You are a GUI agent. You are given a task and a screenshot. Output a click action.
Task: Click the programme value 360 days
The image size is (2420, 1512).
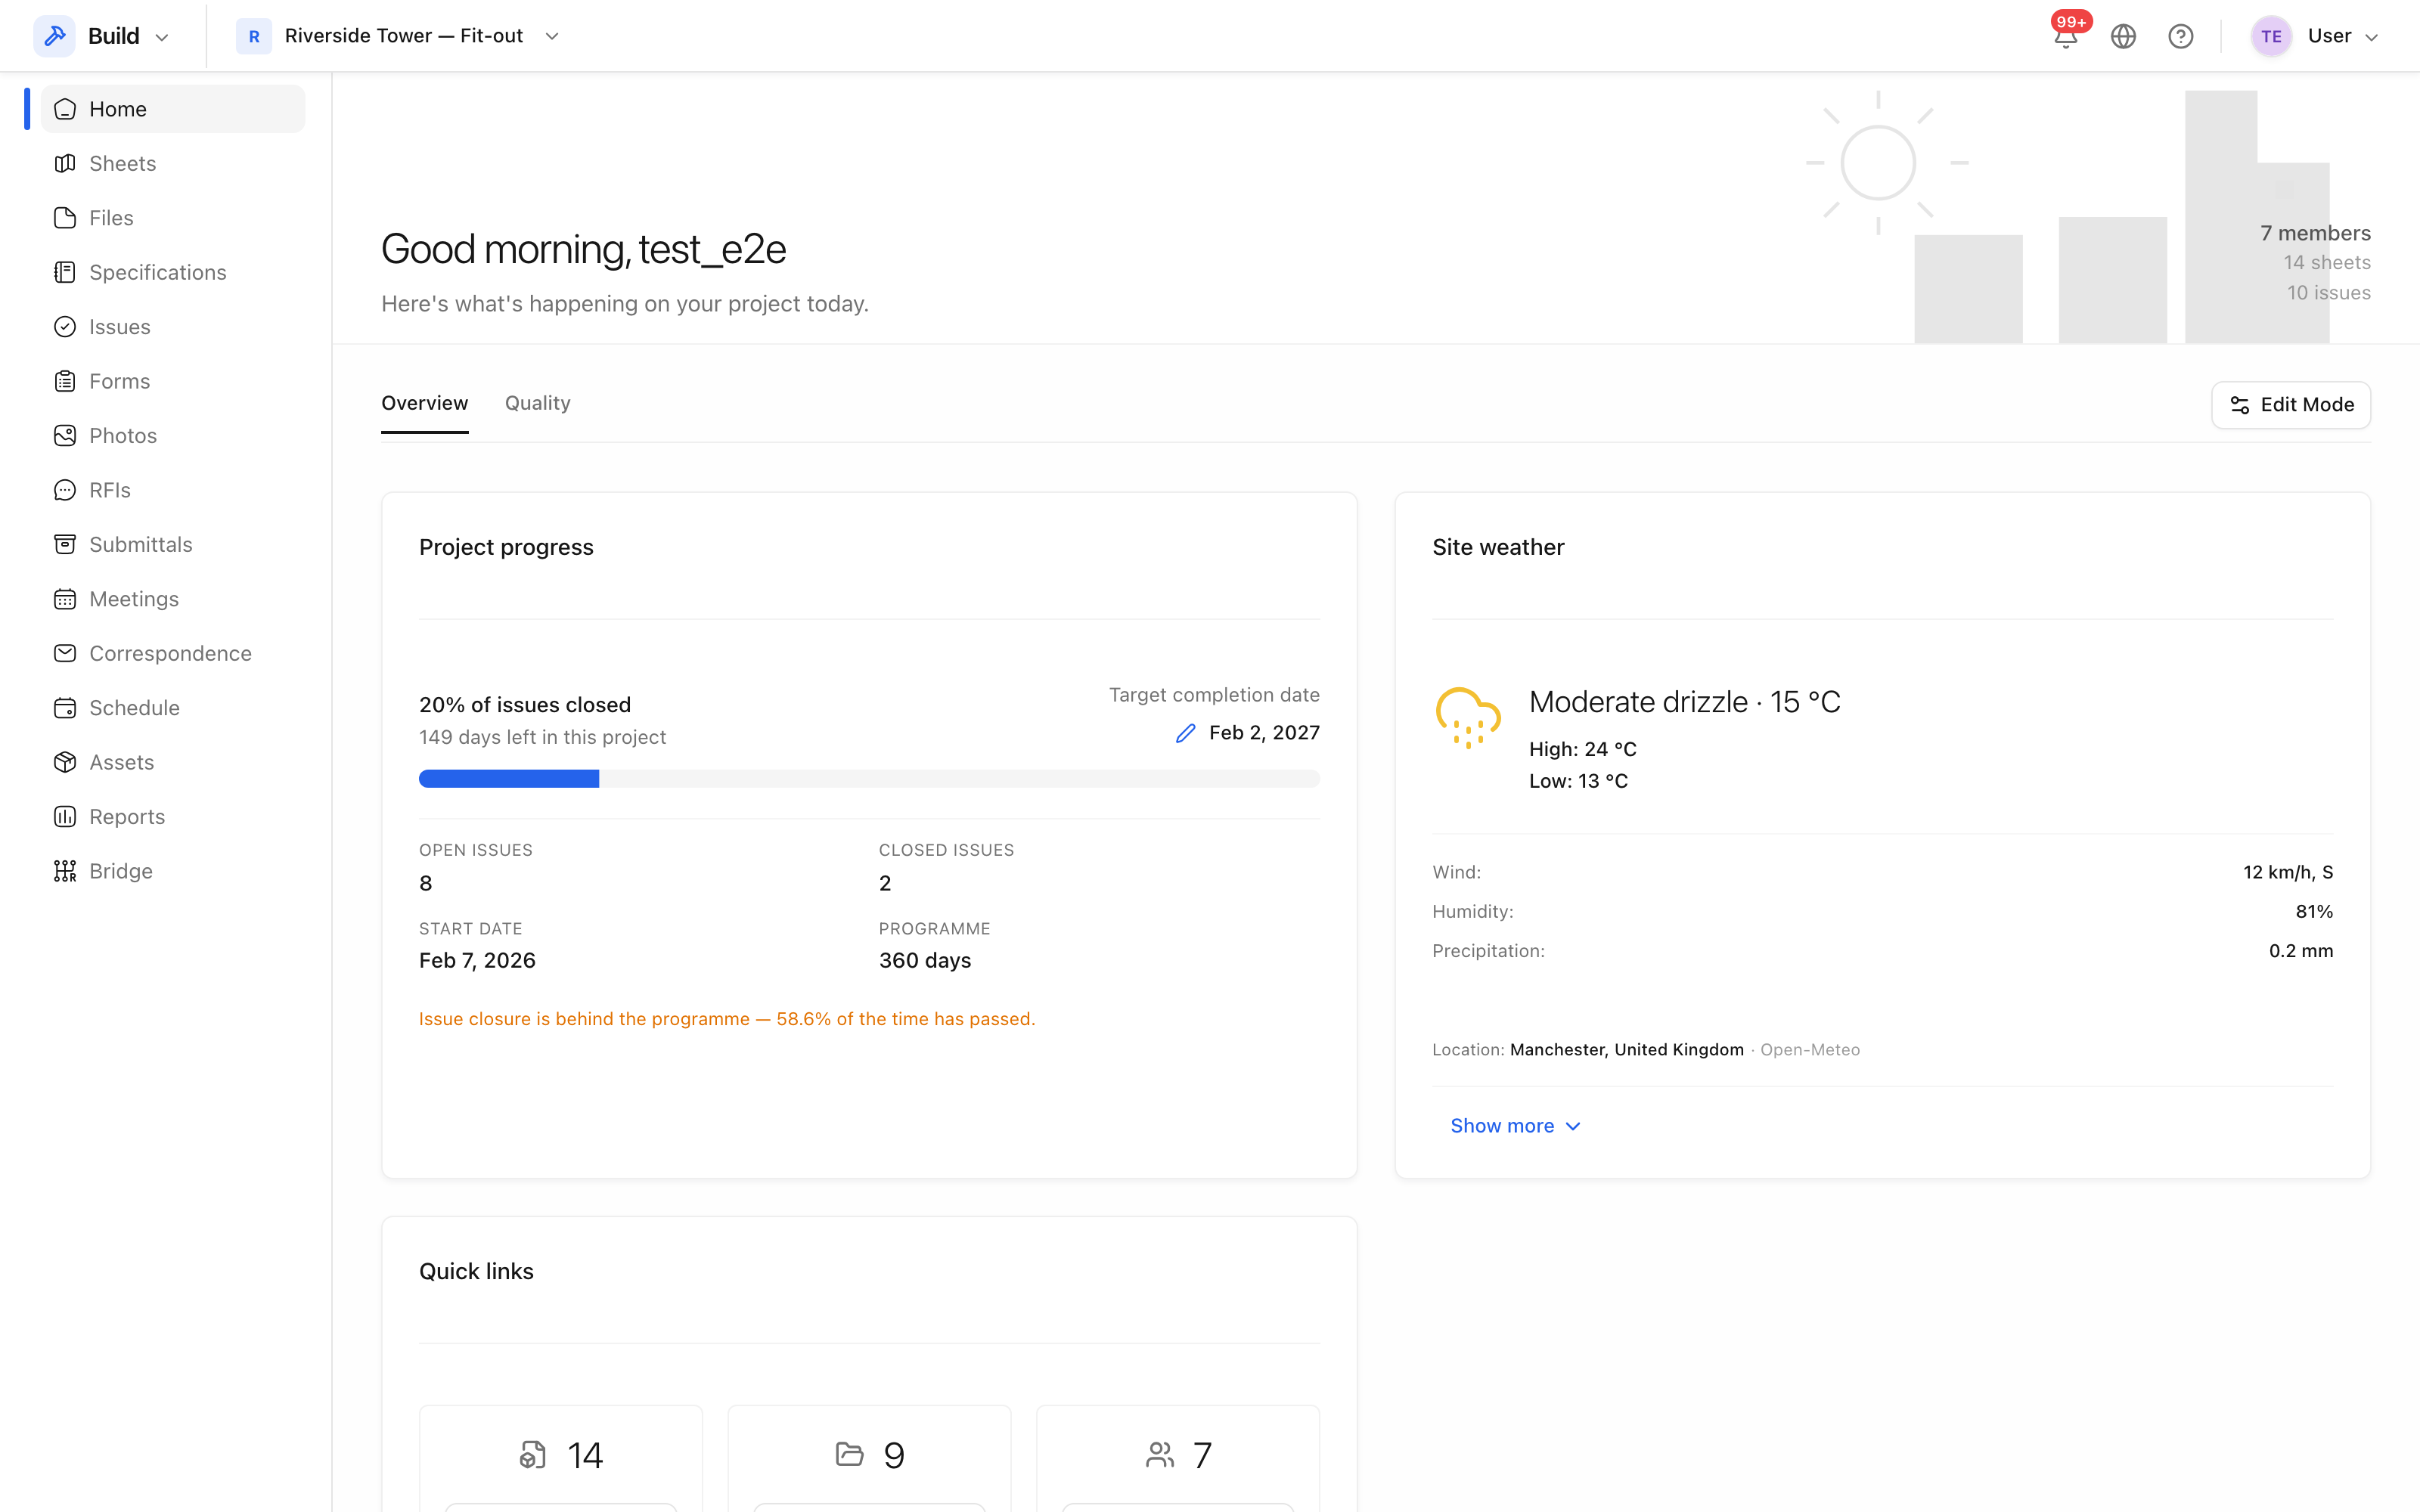(x=925, y=961)
